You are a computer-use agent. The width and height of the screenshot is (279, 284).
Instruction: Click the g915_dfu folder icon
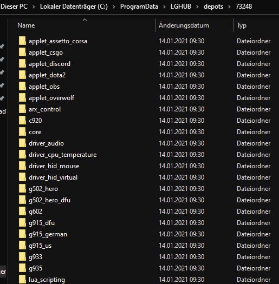pyautogui.click(x=22, y=222)
